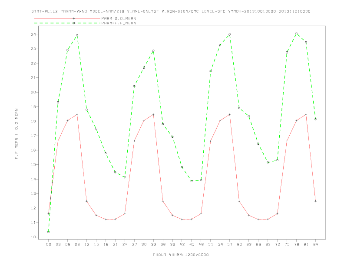
Task: Click the PARM=F.F_MEAN legend label
Action: 119,23
